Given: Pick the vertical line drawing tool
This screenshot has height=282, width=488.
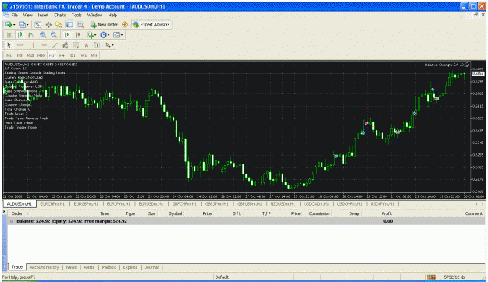Looking at the screenshot, I should point(34,45).
